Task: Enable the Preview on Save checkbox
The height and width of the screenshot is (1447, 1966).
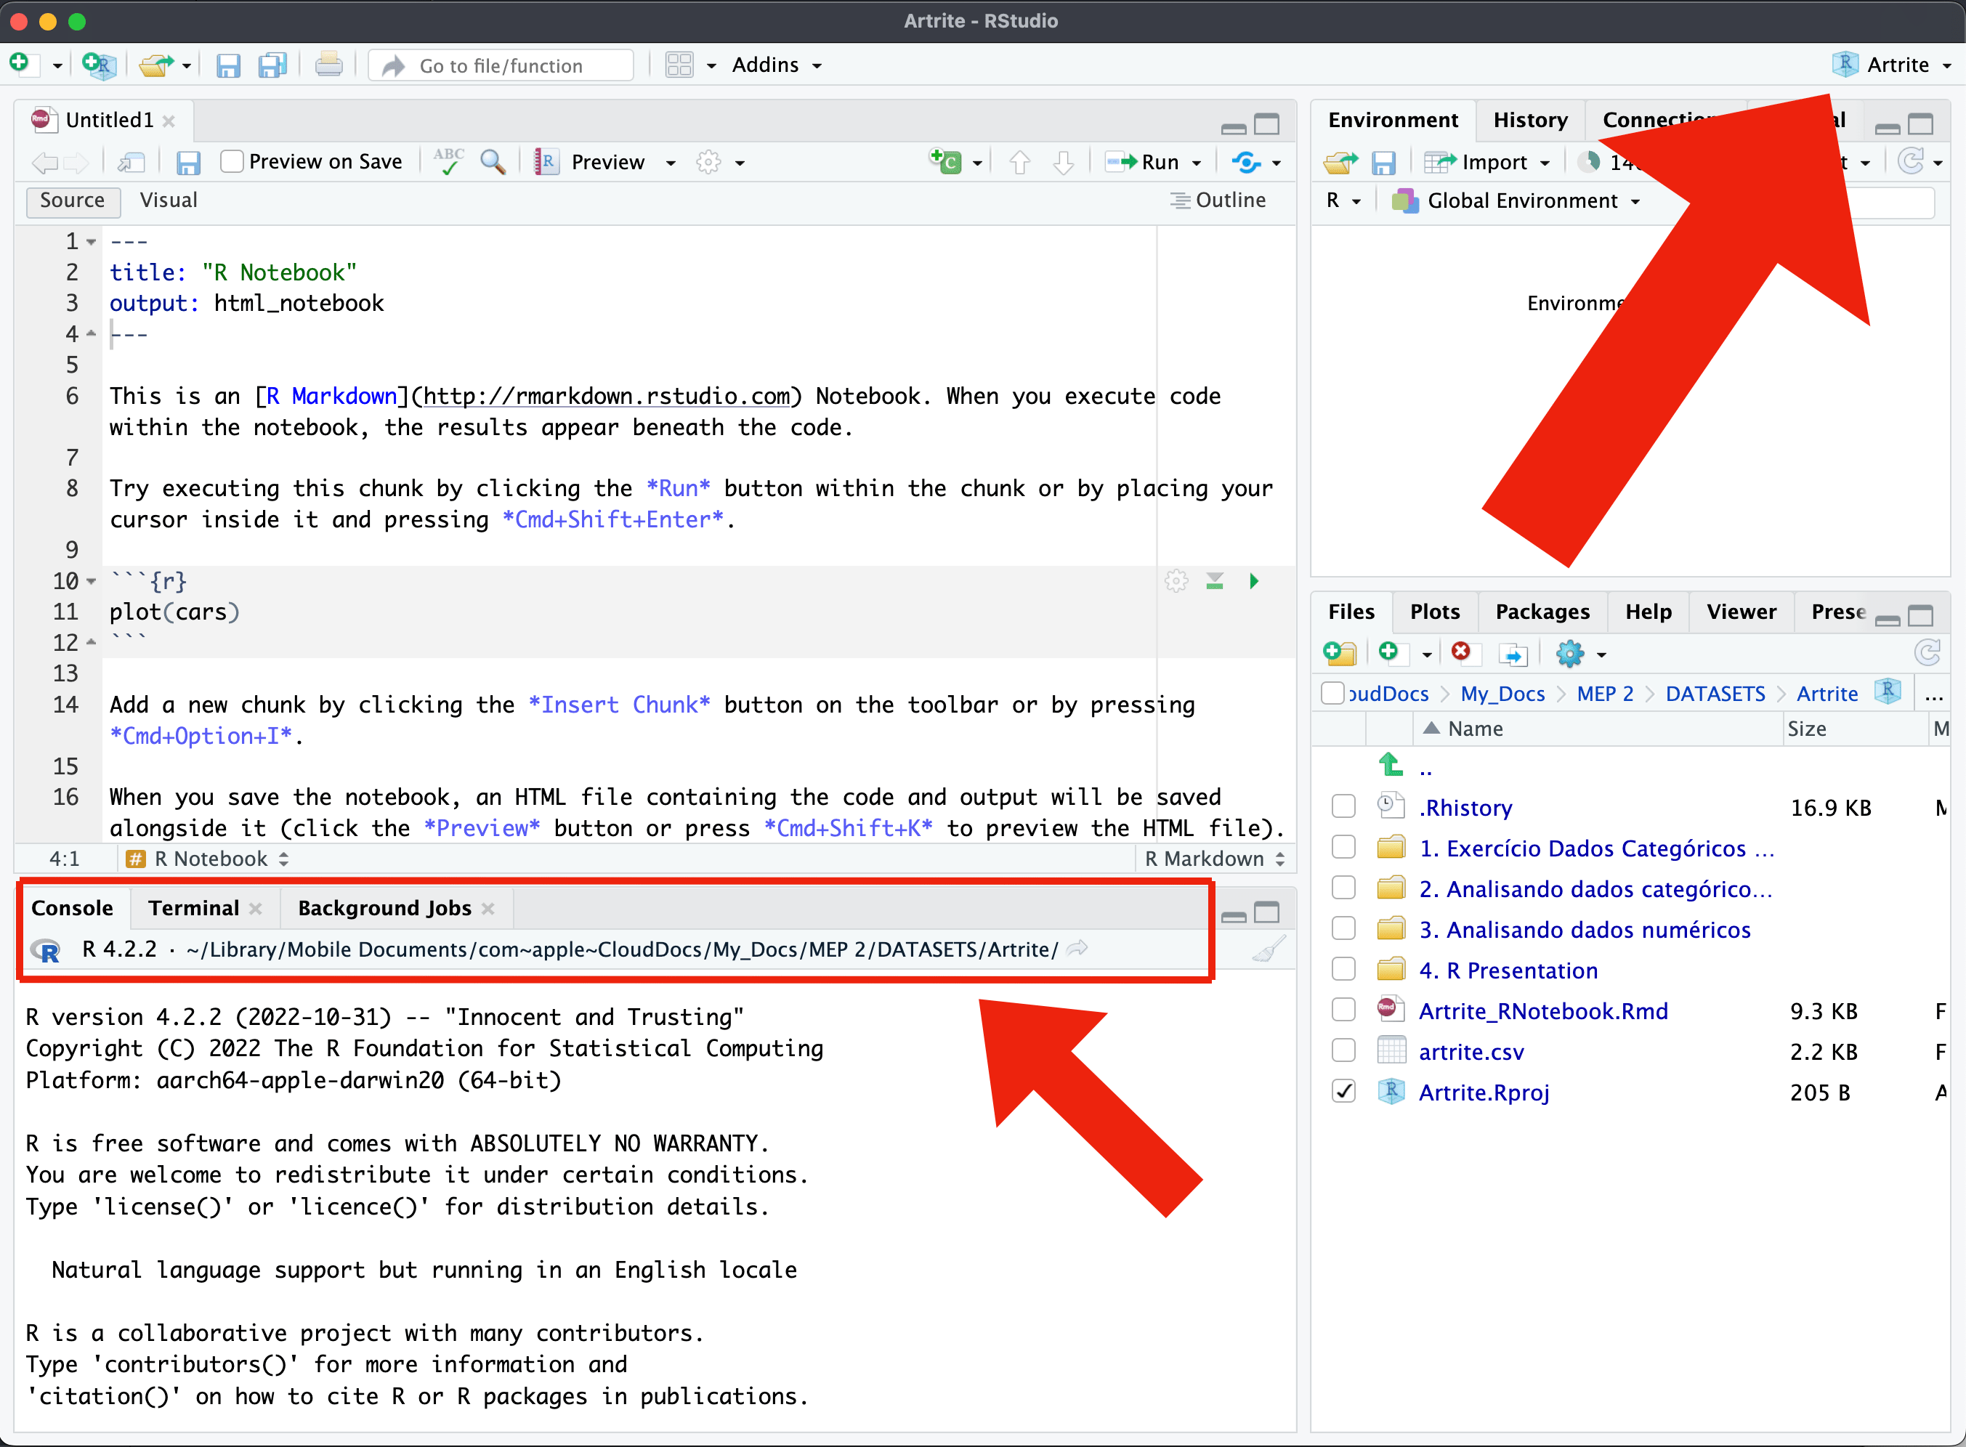Action: (231, 162)
